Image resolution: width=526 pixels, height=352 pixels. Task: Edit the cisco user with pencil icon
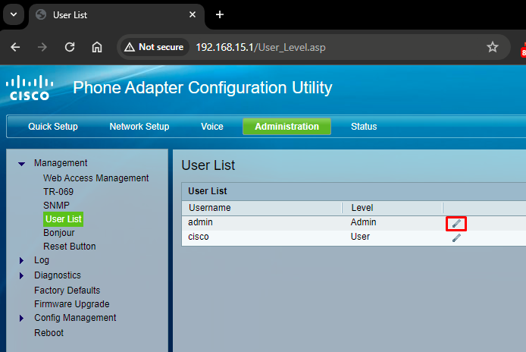pos(456,238)
